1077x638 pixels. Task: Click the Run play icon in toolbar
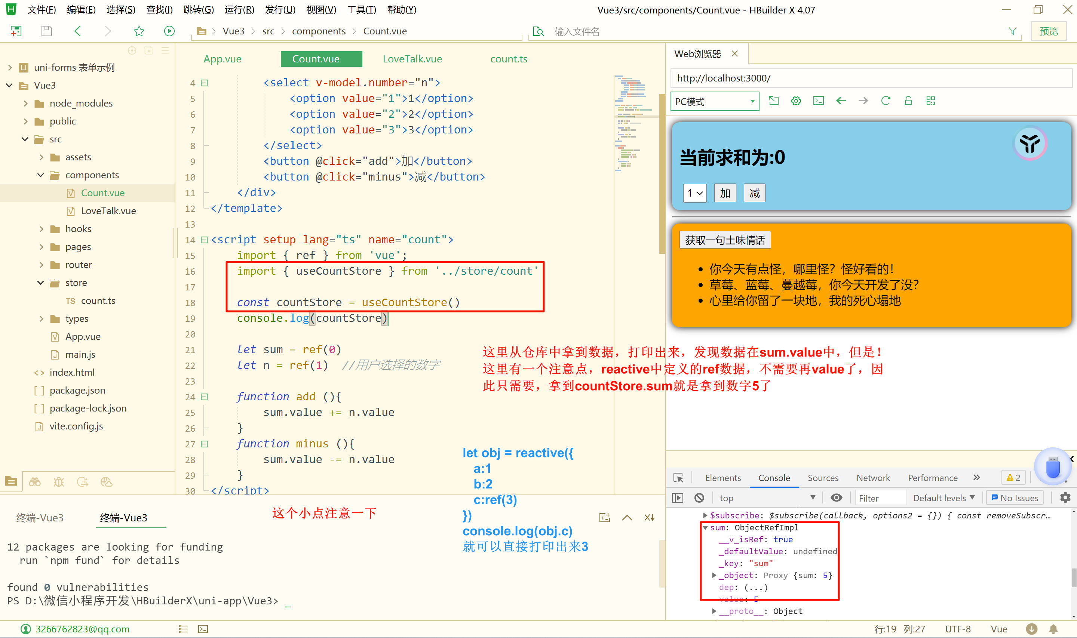(x=169, y=31)
